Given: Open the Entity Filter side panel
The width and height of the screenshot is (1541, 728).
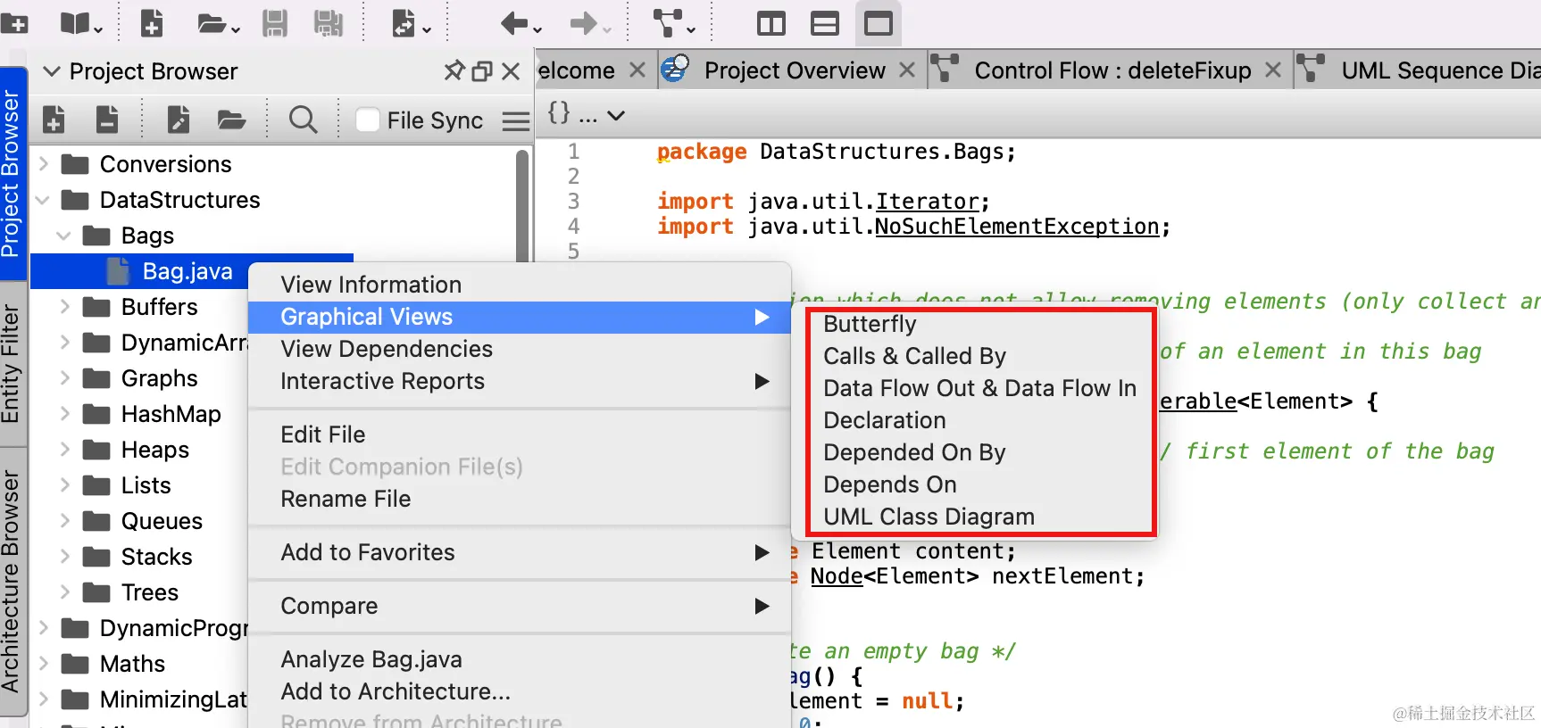Looking at the screenshot, I should [x=11, y=363].
